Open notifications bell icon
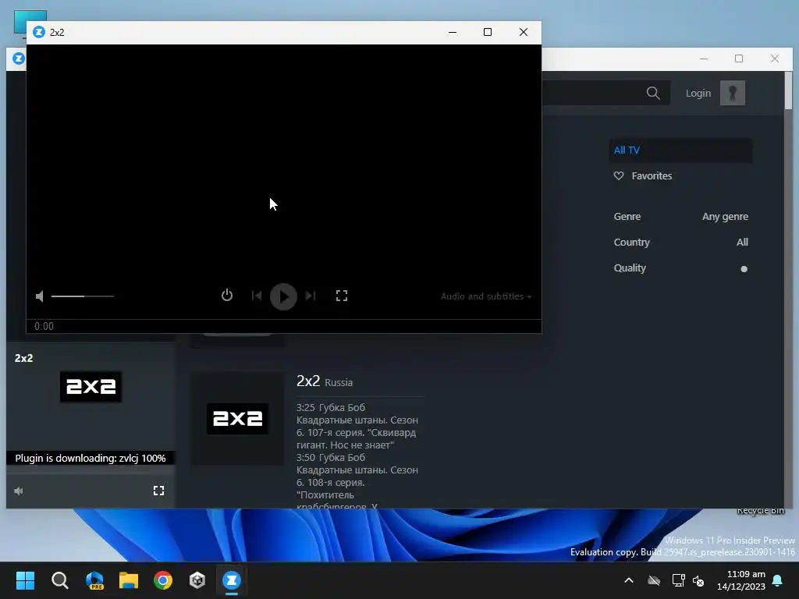This screenshot has width=799, height=599. tap(778, 580)
